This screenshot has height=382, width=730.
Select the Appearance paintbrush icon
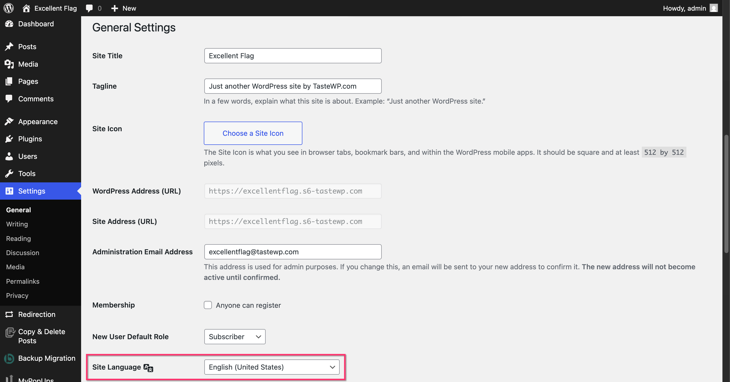tap(9, 121)
